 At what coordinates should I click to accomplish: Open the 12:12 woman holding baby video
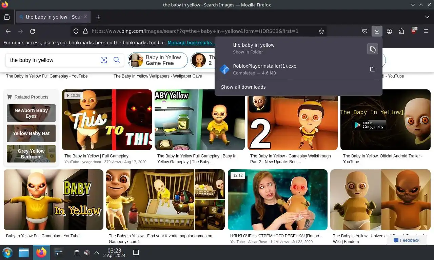tap(278, 200)
